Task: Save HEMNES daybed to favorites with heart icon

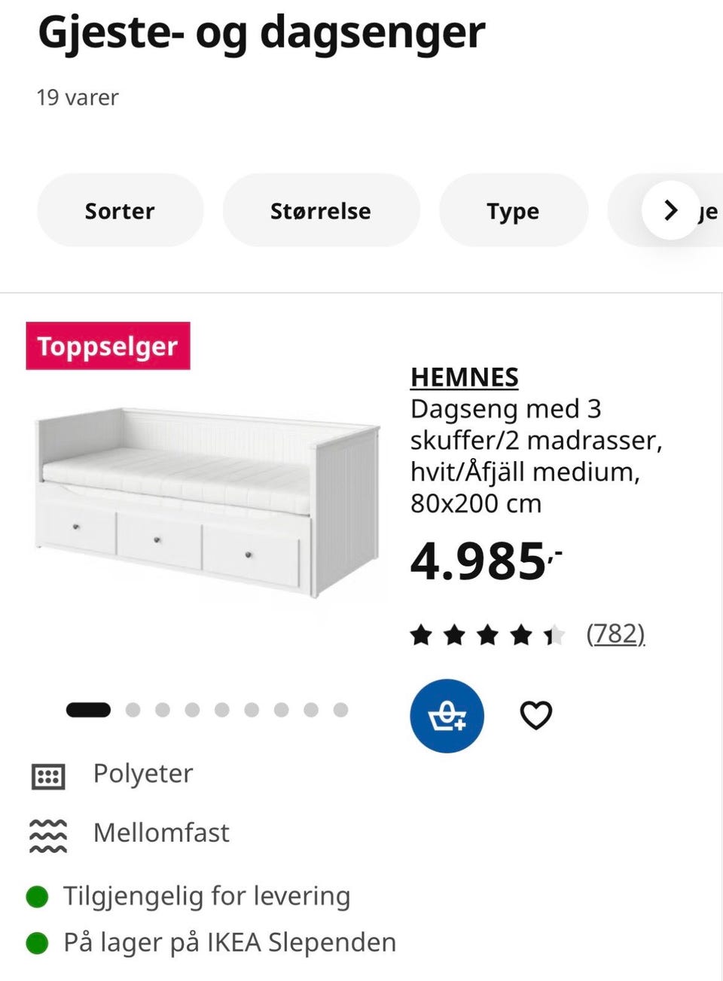Action: 535,714
